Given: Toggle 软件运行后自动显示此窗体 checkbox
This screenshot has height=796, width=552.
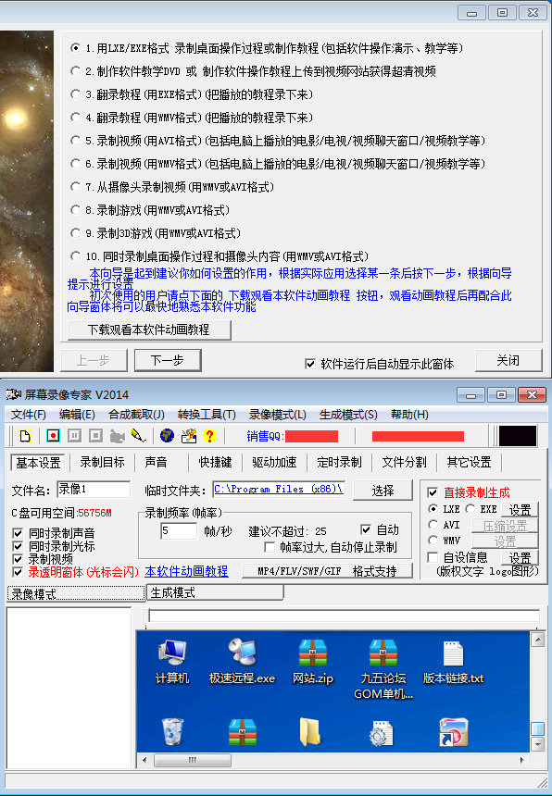Looking at the screenshot, I should (309, 364).
